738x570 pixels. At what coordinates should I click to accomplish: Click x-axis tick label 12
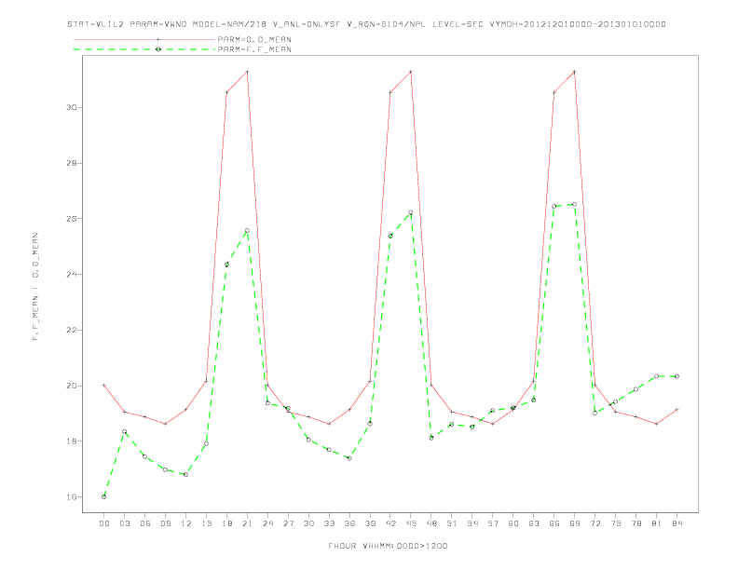(x=186, y=523)
